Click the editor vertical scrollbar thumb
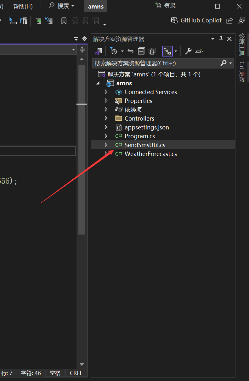Viewport: 249px width, 381px height. [x=82, y=150]
